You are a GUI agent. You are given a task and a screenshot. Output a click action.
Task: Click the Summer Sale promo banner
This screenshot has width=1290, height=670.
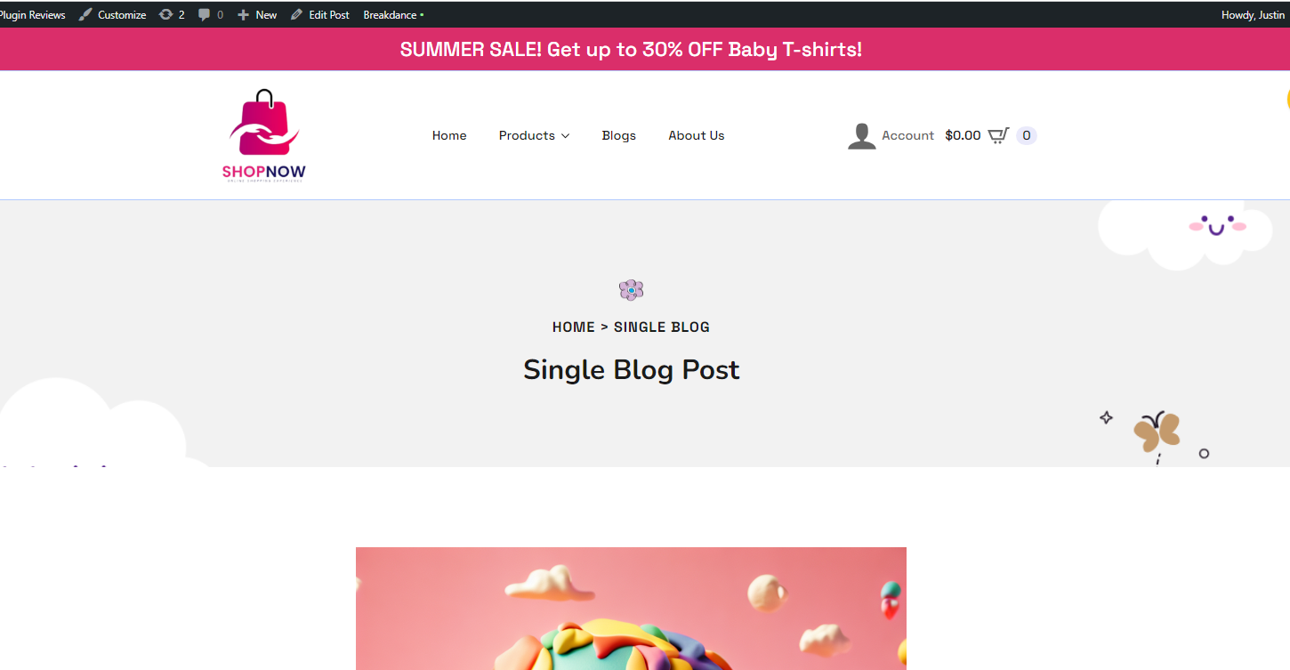pyautogui.click(x=631, y=49)
